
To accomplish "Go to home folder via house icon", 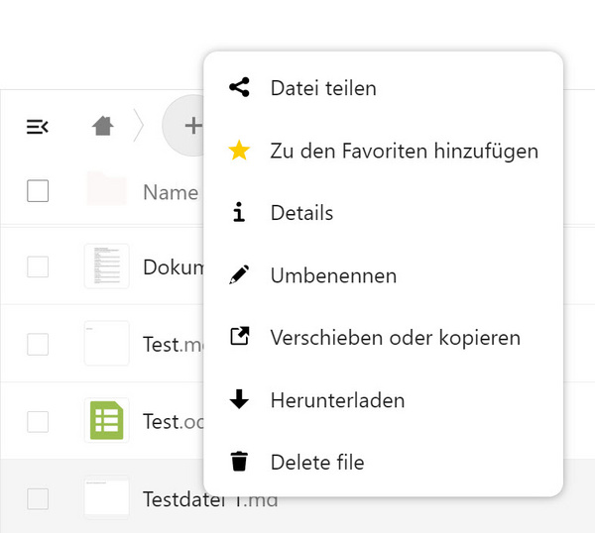I will pyautogui.click(x=102, y=126).
